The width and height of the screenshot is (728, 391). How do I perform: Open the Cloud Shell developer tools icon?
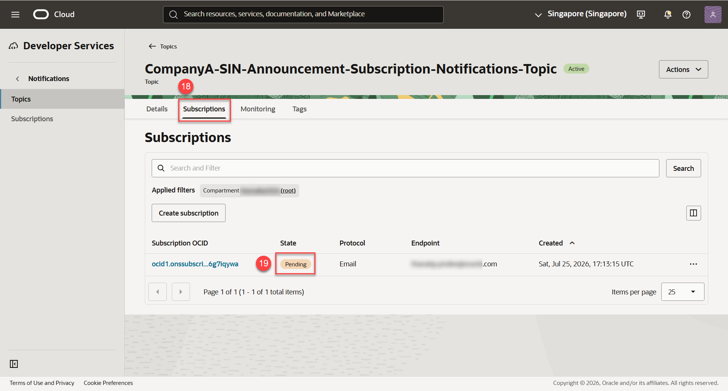coord(641,14)
